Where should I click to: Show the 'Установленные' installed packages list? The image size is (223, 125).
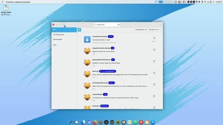point(64,35)
